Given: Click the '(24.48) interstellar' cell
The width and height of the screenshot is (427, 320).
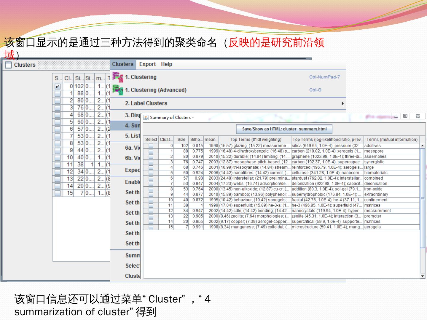Looking at the screenshot, I should click(255, 178).
